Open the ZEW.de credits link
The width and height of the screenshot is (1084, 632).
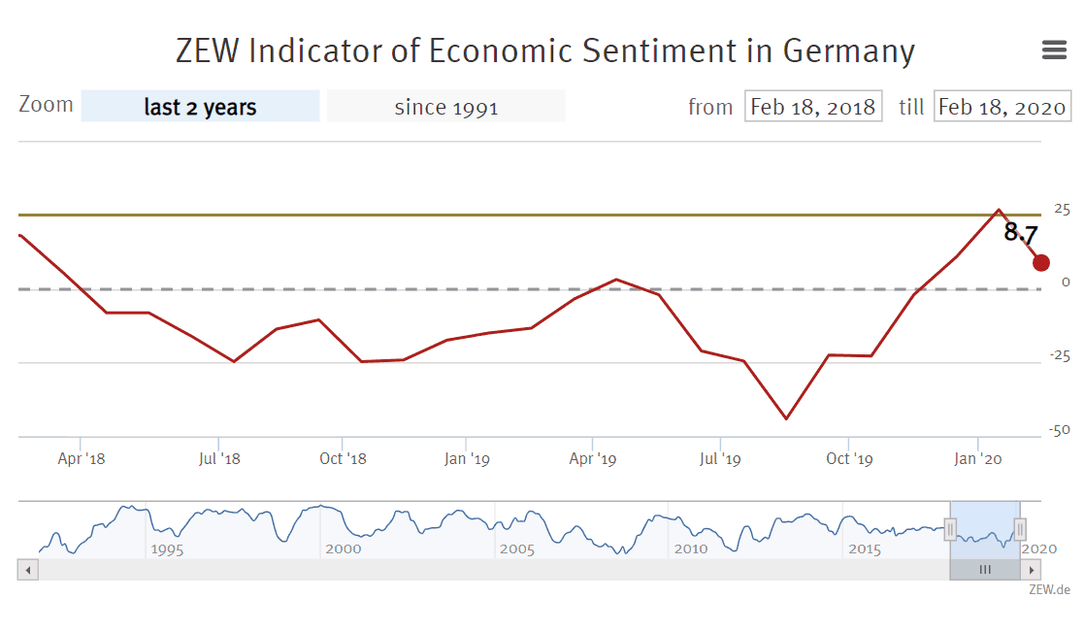click(x=1050, y=589)
